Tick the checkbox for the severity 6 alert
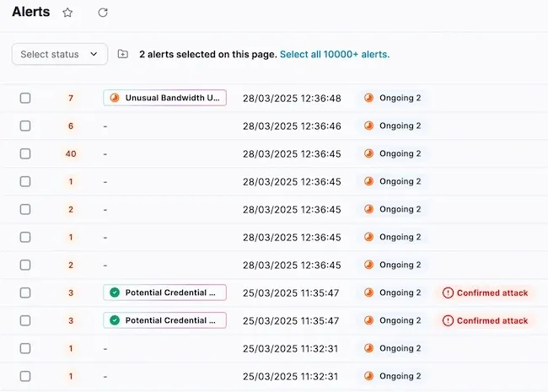The height and width of the screenshot is (392, 548). 25,126
